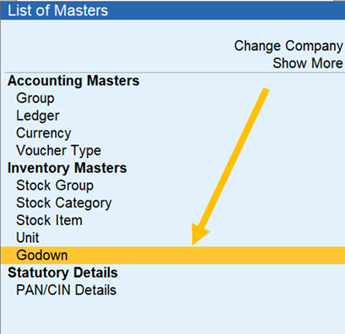The height and width of the screenshot is (334, 345).
Task: Open the Change Company option
Action: [288, 46]
